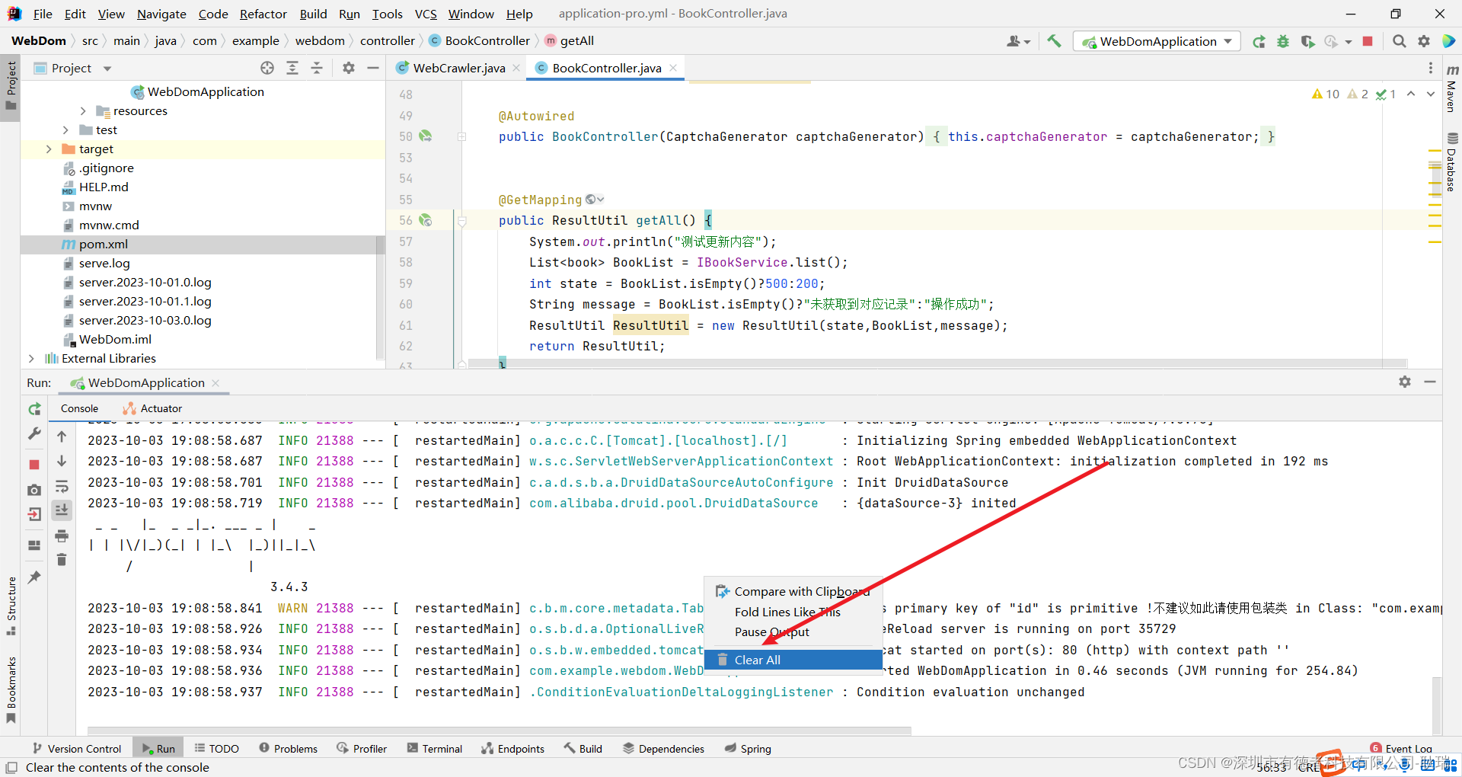1462x777 pixels.
Task: Open Run panel settings gear
Action: (x=1405, y=382)
